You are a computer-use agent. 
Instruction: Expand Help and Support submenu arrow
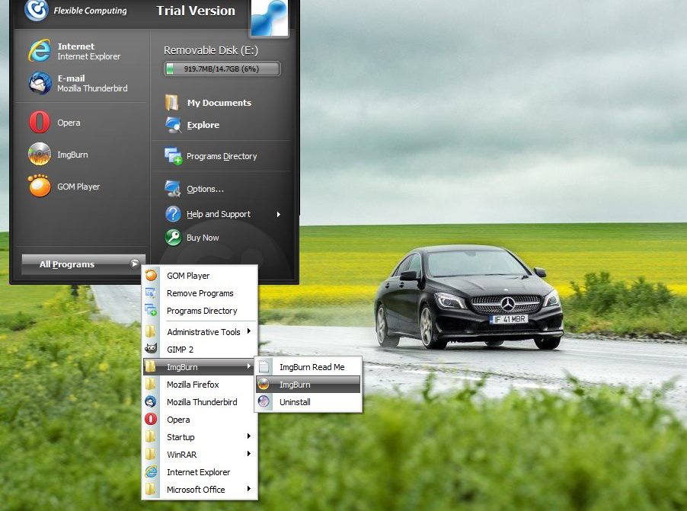click(x=278, y=214)
